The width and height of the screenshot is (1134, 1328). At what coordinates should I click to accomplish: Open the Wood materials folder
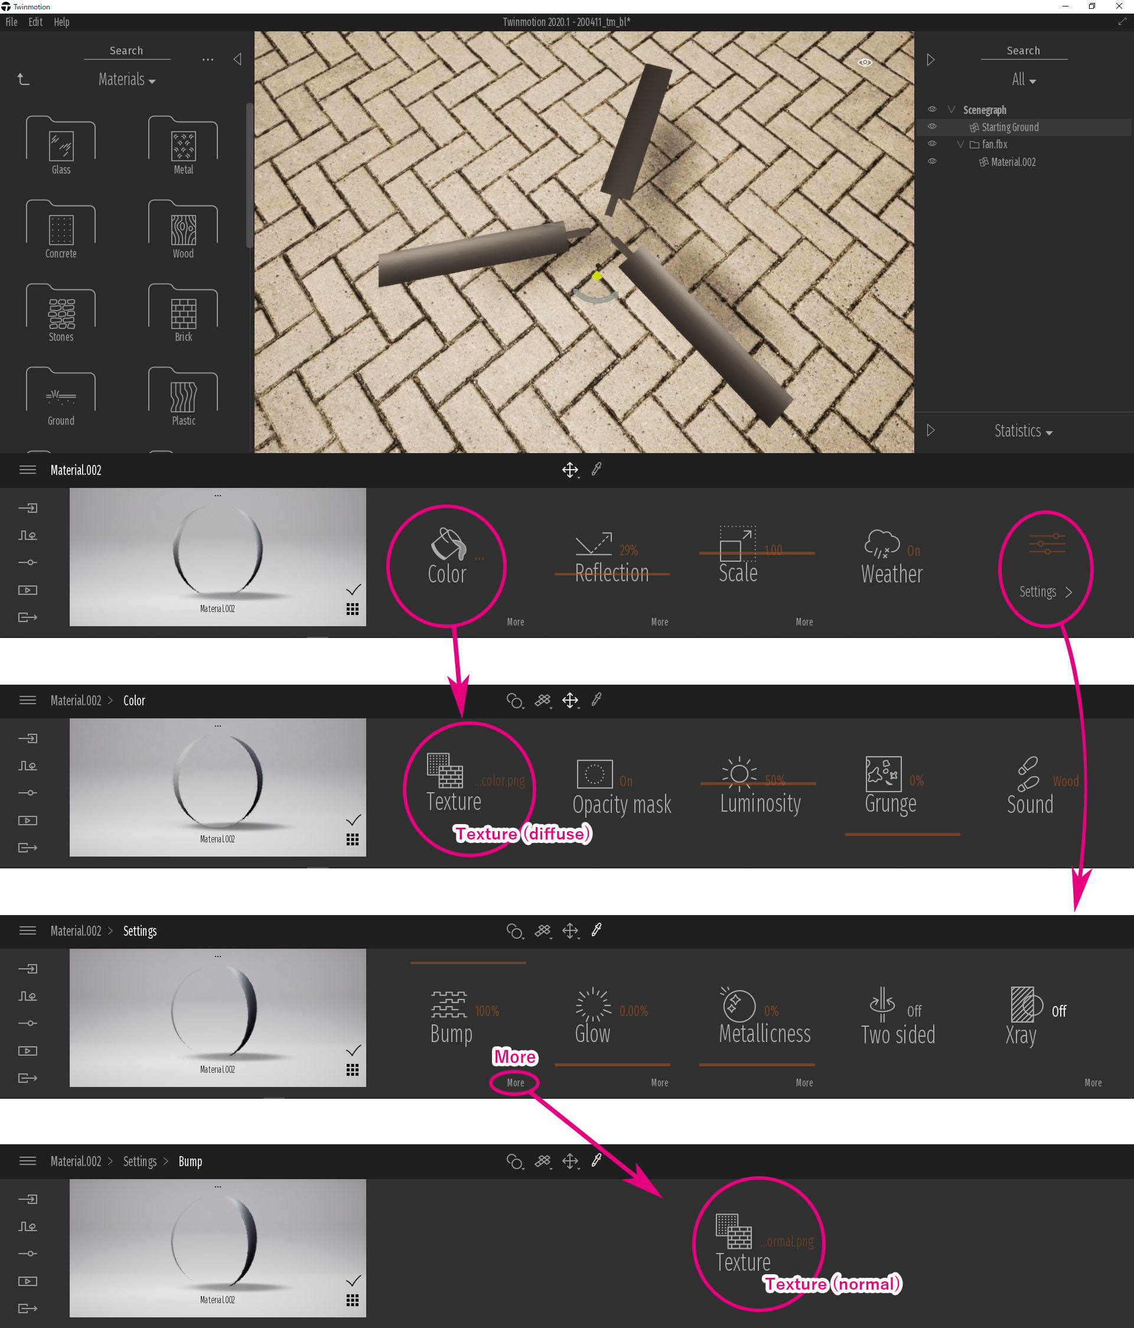[183, 229]
